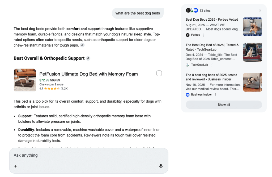Click the PetFusion dog bed product thumbnail
272x177 pixels.
[x=25, y=80]
